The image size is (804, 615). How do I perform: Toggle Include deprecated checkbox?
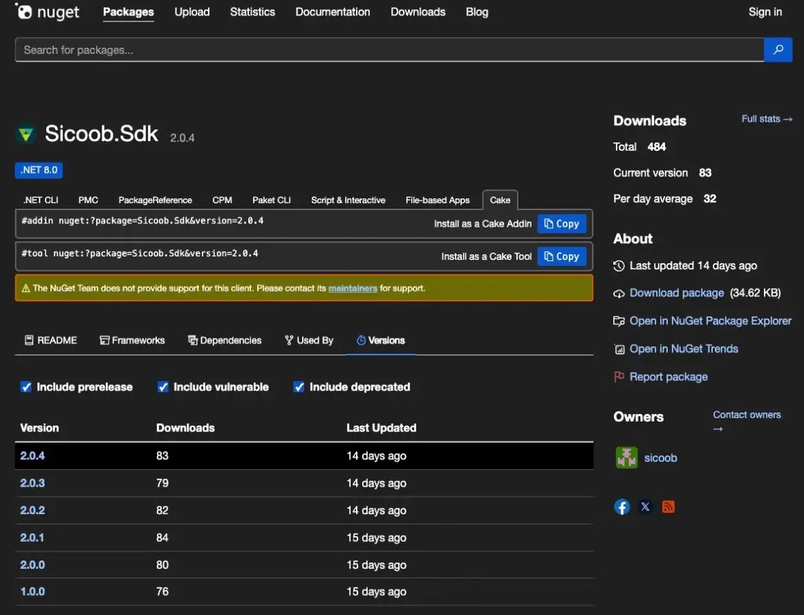click(x=299, y=387)
